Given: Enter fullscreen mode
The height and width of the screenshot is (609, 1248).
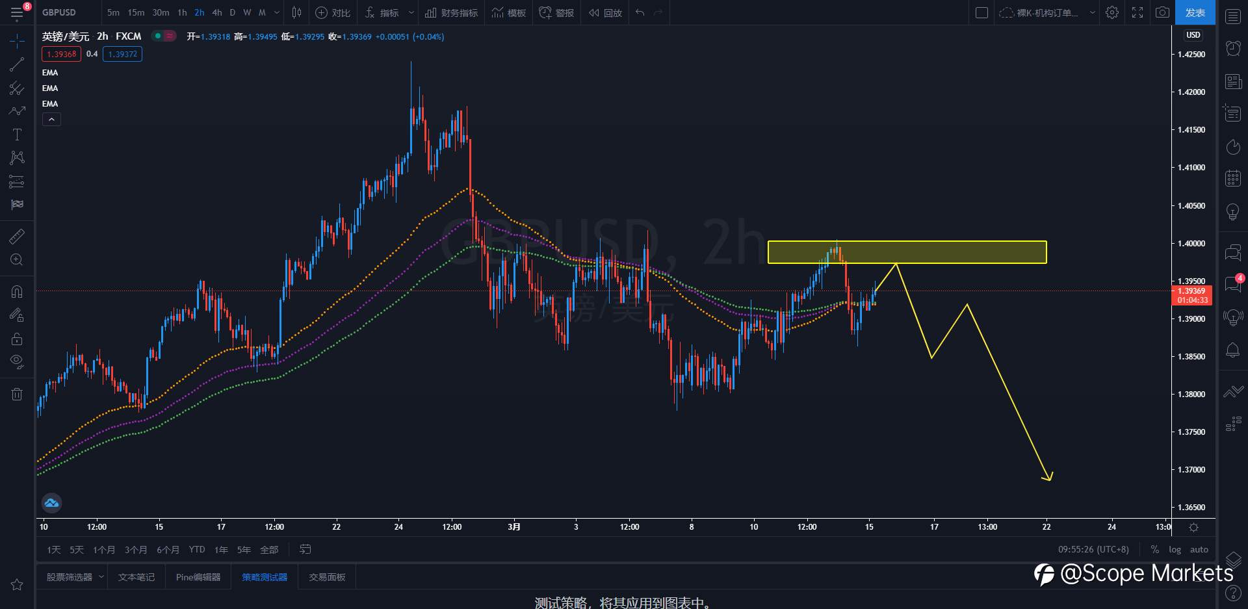Looking at the screenshot, I should [1137, 12].
